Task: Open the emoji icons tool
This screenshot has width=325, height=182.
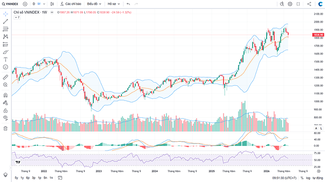Action: click(6, 67)
